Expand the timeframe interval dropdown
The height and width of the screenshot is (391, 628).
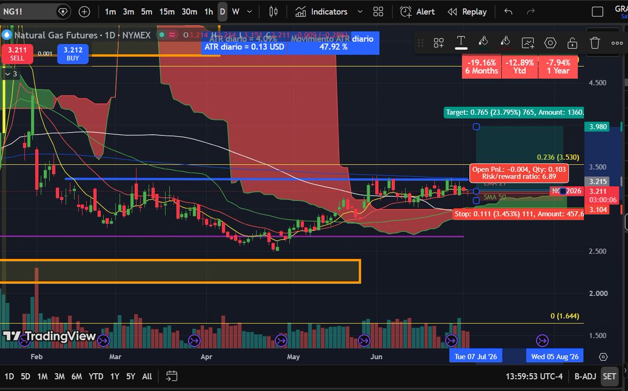pos(249,11)
